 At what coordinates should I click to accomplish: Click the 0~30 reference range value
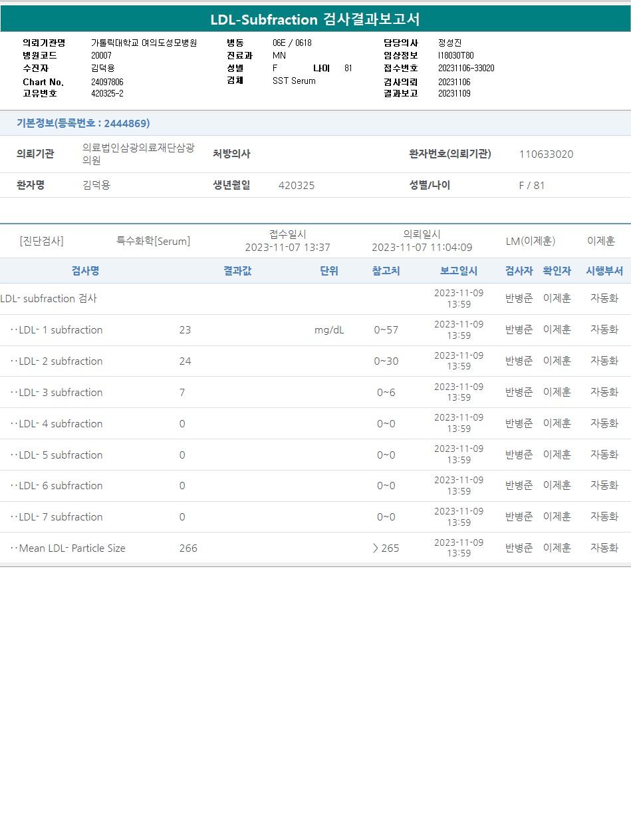[x=386, y=361]
